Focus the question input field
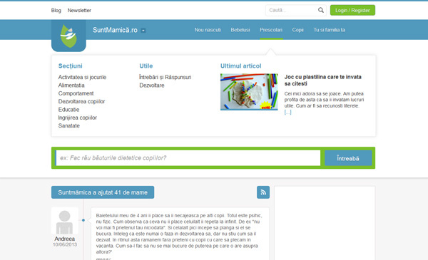 point(188,158)
